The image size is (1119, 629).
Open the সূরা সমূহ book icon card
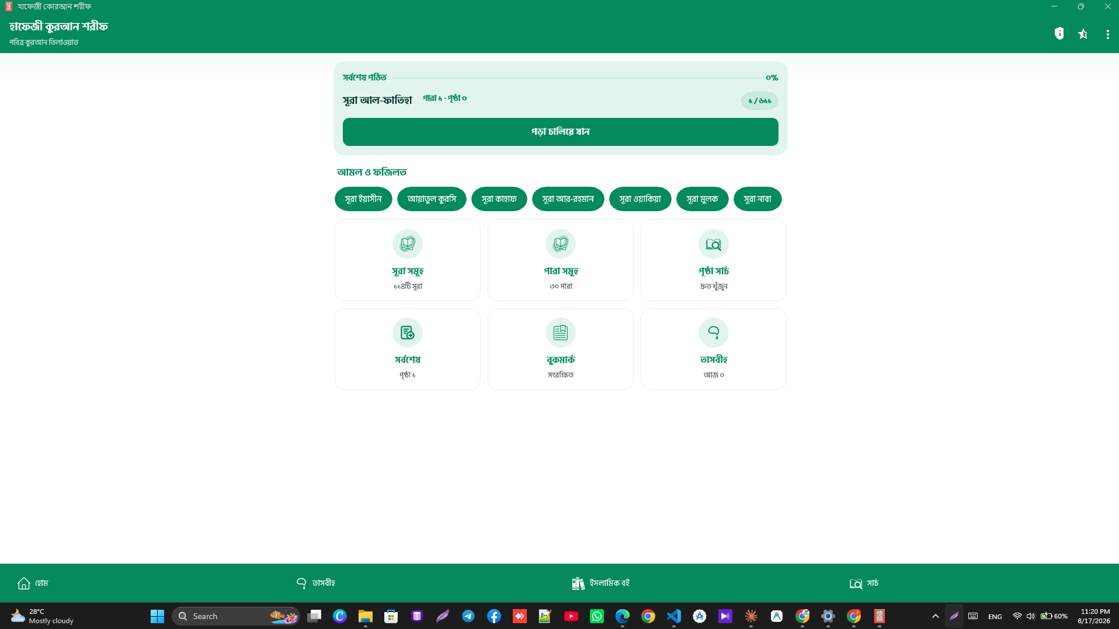[408, 260]
